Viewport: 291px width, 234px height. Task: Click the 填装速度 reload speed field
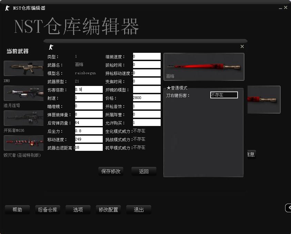(147, 56)
